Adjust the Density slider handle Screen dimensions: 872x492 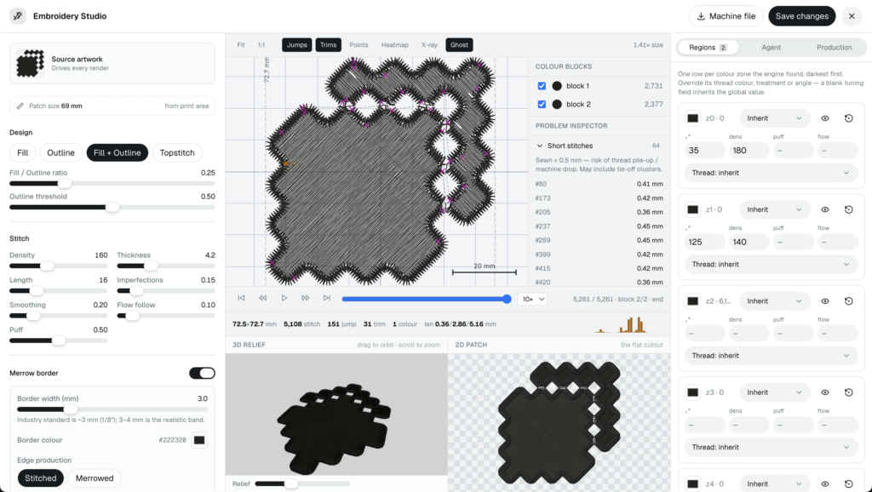[48, 266]
